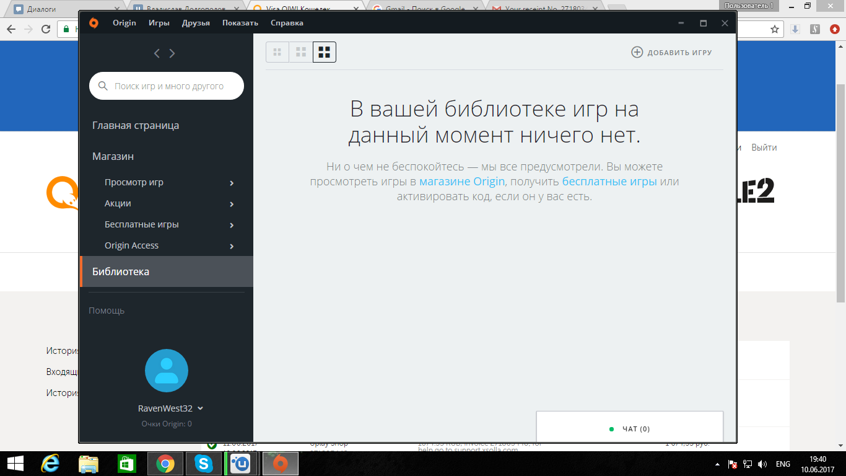The image size is (846, 476).
Task: Go to Главная страница in sidebar
Action: (x=136, y=125)
